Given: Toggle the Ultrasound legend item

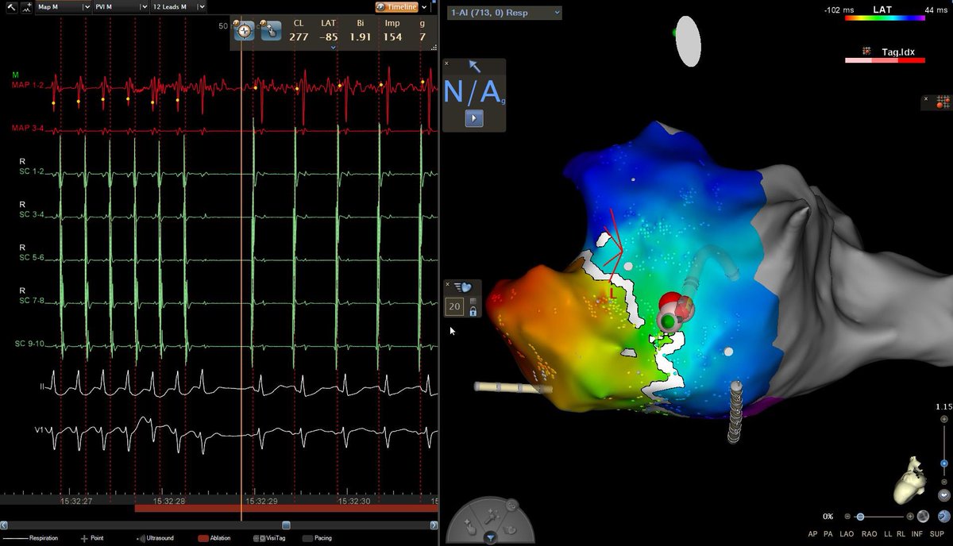Looking at the screenshot, I should [155, 538].
